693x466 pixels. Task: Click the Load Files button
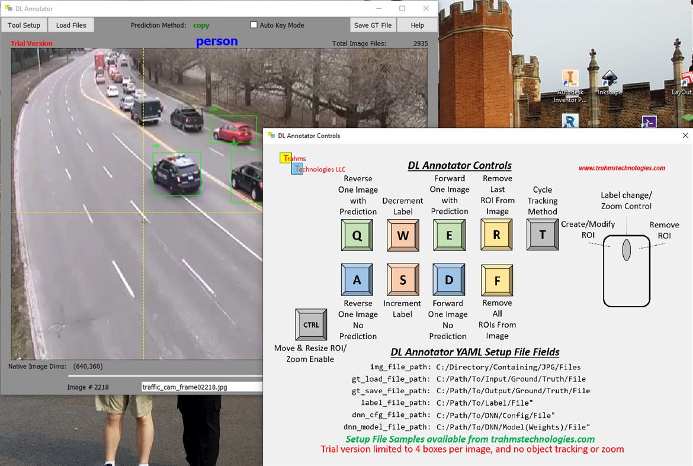coord(70,25)
